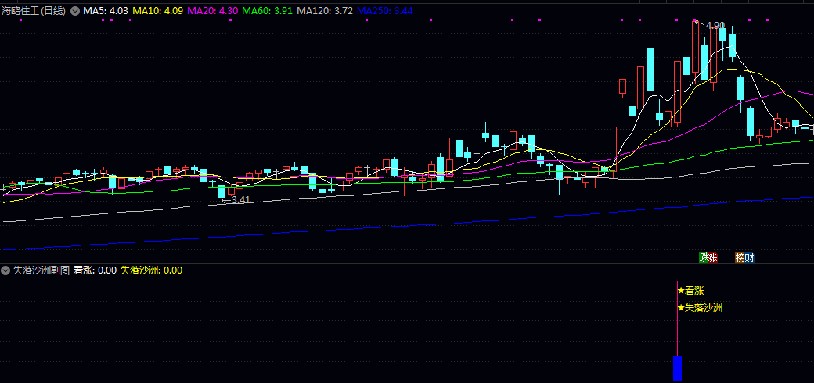The width and height of the screenshot is (814, 383).
Task: Click the ★失落沙洲 signal marker
Action: pos(700,308)
